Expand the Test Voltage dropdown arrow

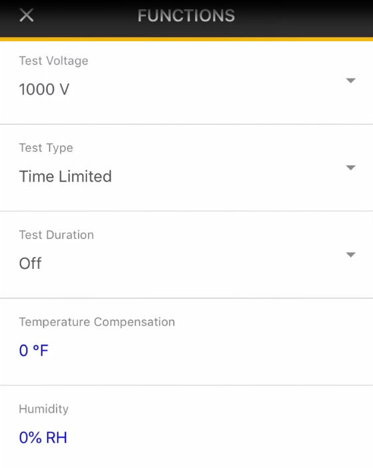(x=350, y=81)
